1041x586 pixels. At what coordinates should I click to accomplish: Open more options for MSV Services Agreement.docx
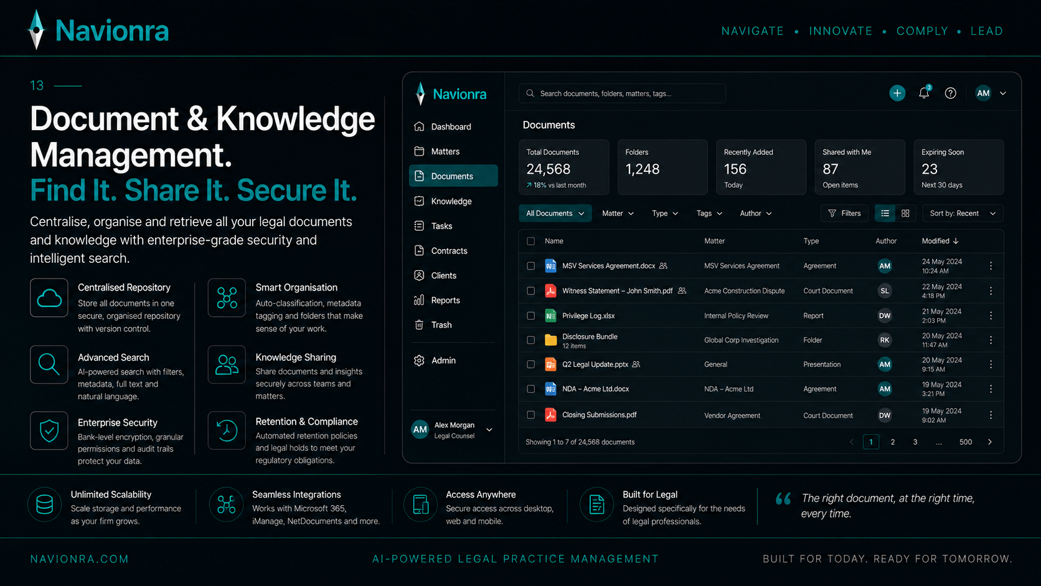[x=991, y=266]
